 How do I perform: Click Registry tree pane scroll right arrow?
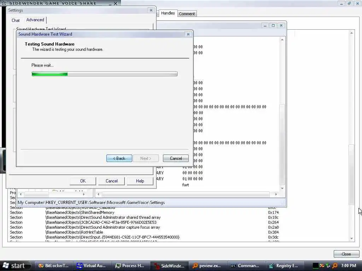[84, 194]
